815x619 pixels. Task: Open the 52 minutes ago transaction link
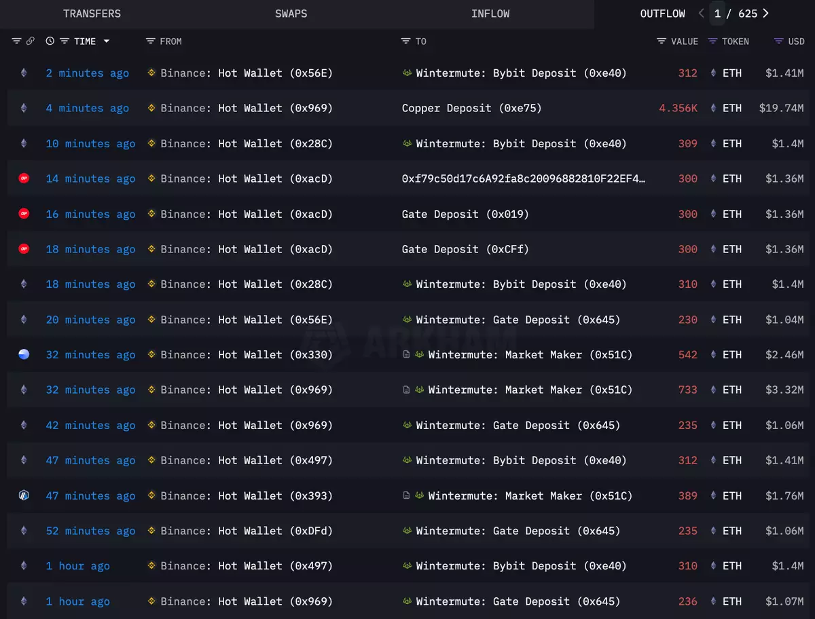point(91,531)
